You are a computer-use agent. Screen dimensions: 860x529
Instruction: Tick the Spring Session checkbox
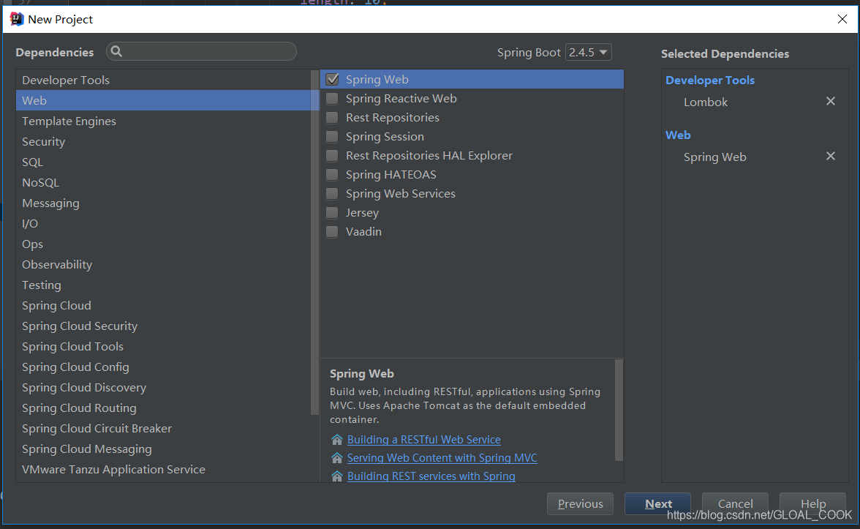click(x=332, y=137)
